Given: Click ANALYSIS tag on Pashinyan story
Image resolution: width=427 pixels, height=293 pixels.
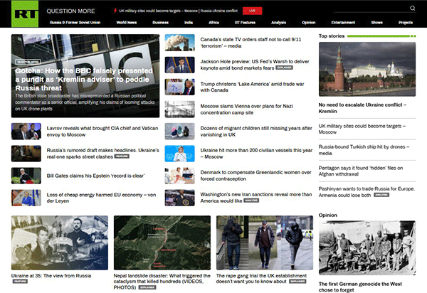Looking at the screenshot, I should pos(381,195).
